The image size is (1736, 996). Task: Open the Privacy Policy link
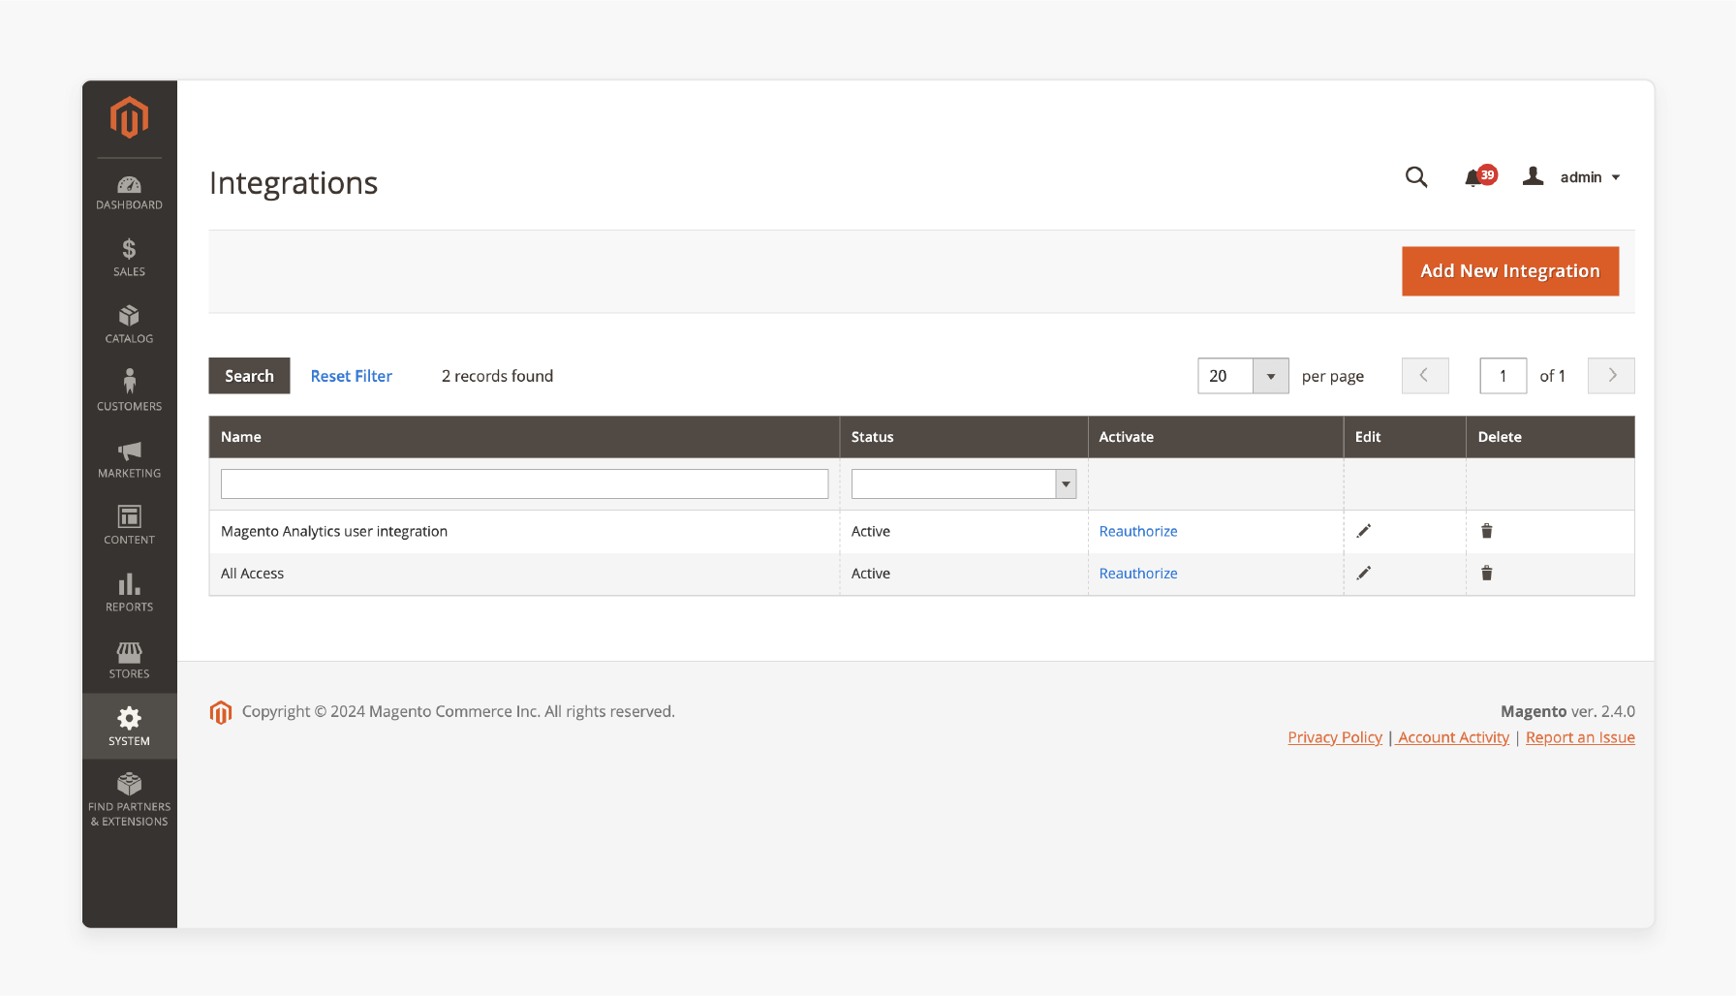tap(1335, 737)
